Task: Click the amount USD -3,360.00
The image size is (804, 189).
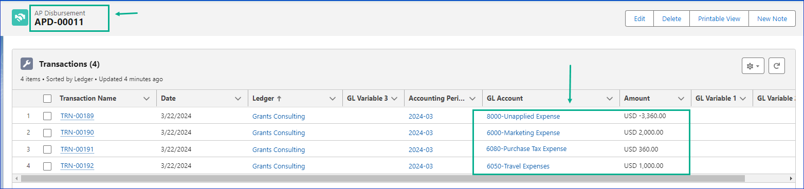Action: 645,116
